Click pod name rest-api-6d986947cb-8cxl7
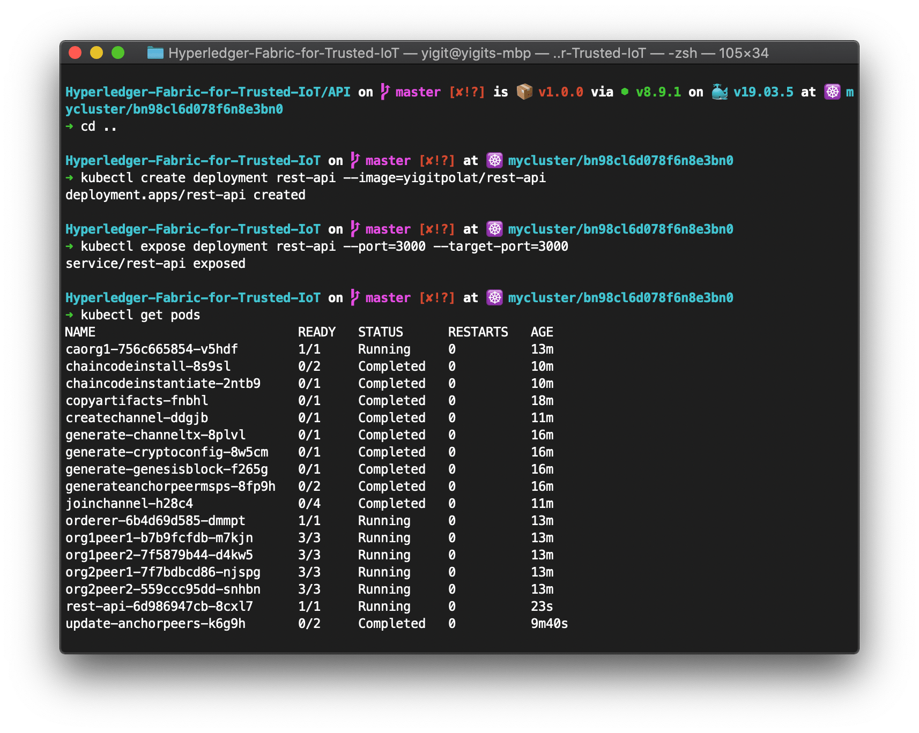The width and height of the screenshot is (919, 733). [x=159, y=607]
